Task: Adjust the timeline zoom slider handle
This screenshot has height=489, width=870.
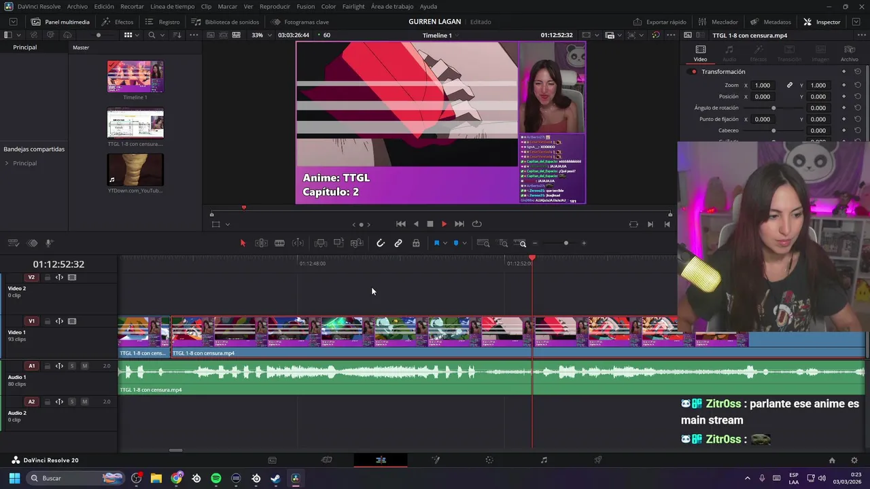Action: 565,243
